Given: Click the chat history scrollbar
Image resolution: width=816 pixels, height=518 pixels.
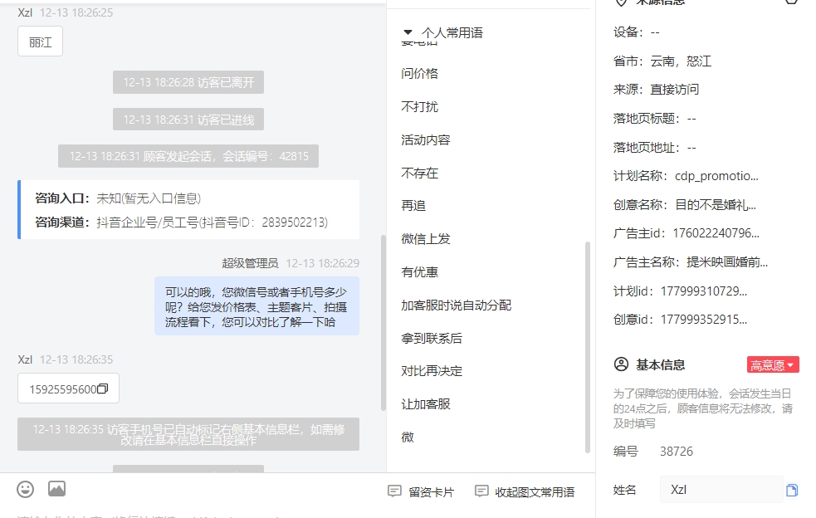Looking at the screenshot, I should coord(384,323).
